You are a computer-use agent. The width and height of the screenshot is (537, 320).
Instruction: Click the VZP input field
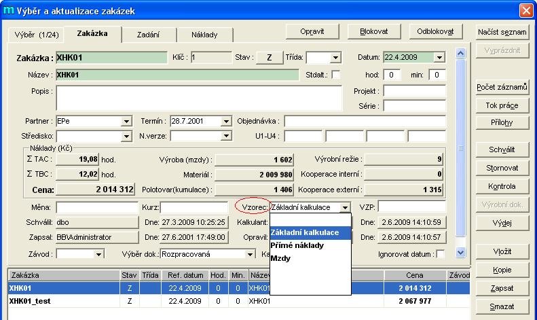412,207
